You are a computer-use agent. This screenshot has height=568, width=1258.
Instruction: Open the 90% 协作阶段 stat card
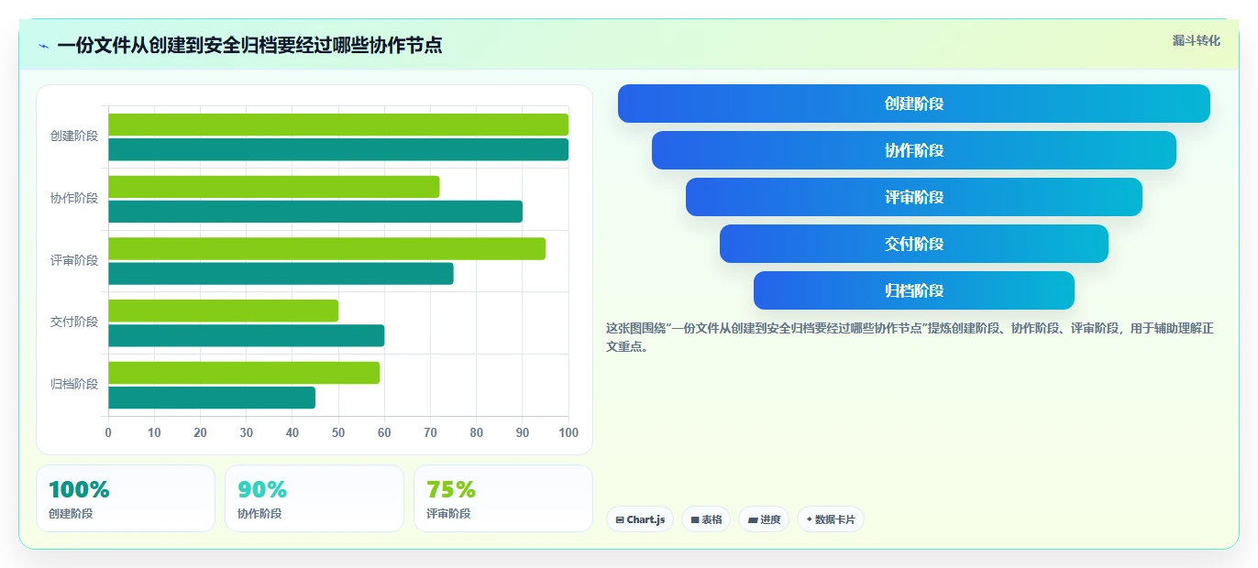(x=314, y=498)
